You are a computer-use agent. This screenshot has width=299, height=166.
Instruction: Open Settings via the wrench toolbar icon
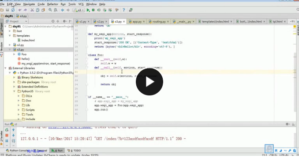117,10
